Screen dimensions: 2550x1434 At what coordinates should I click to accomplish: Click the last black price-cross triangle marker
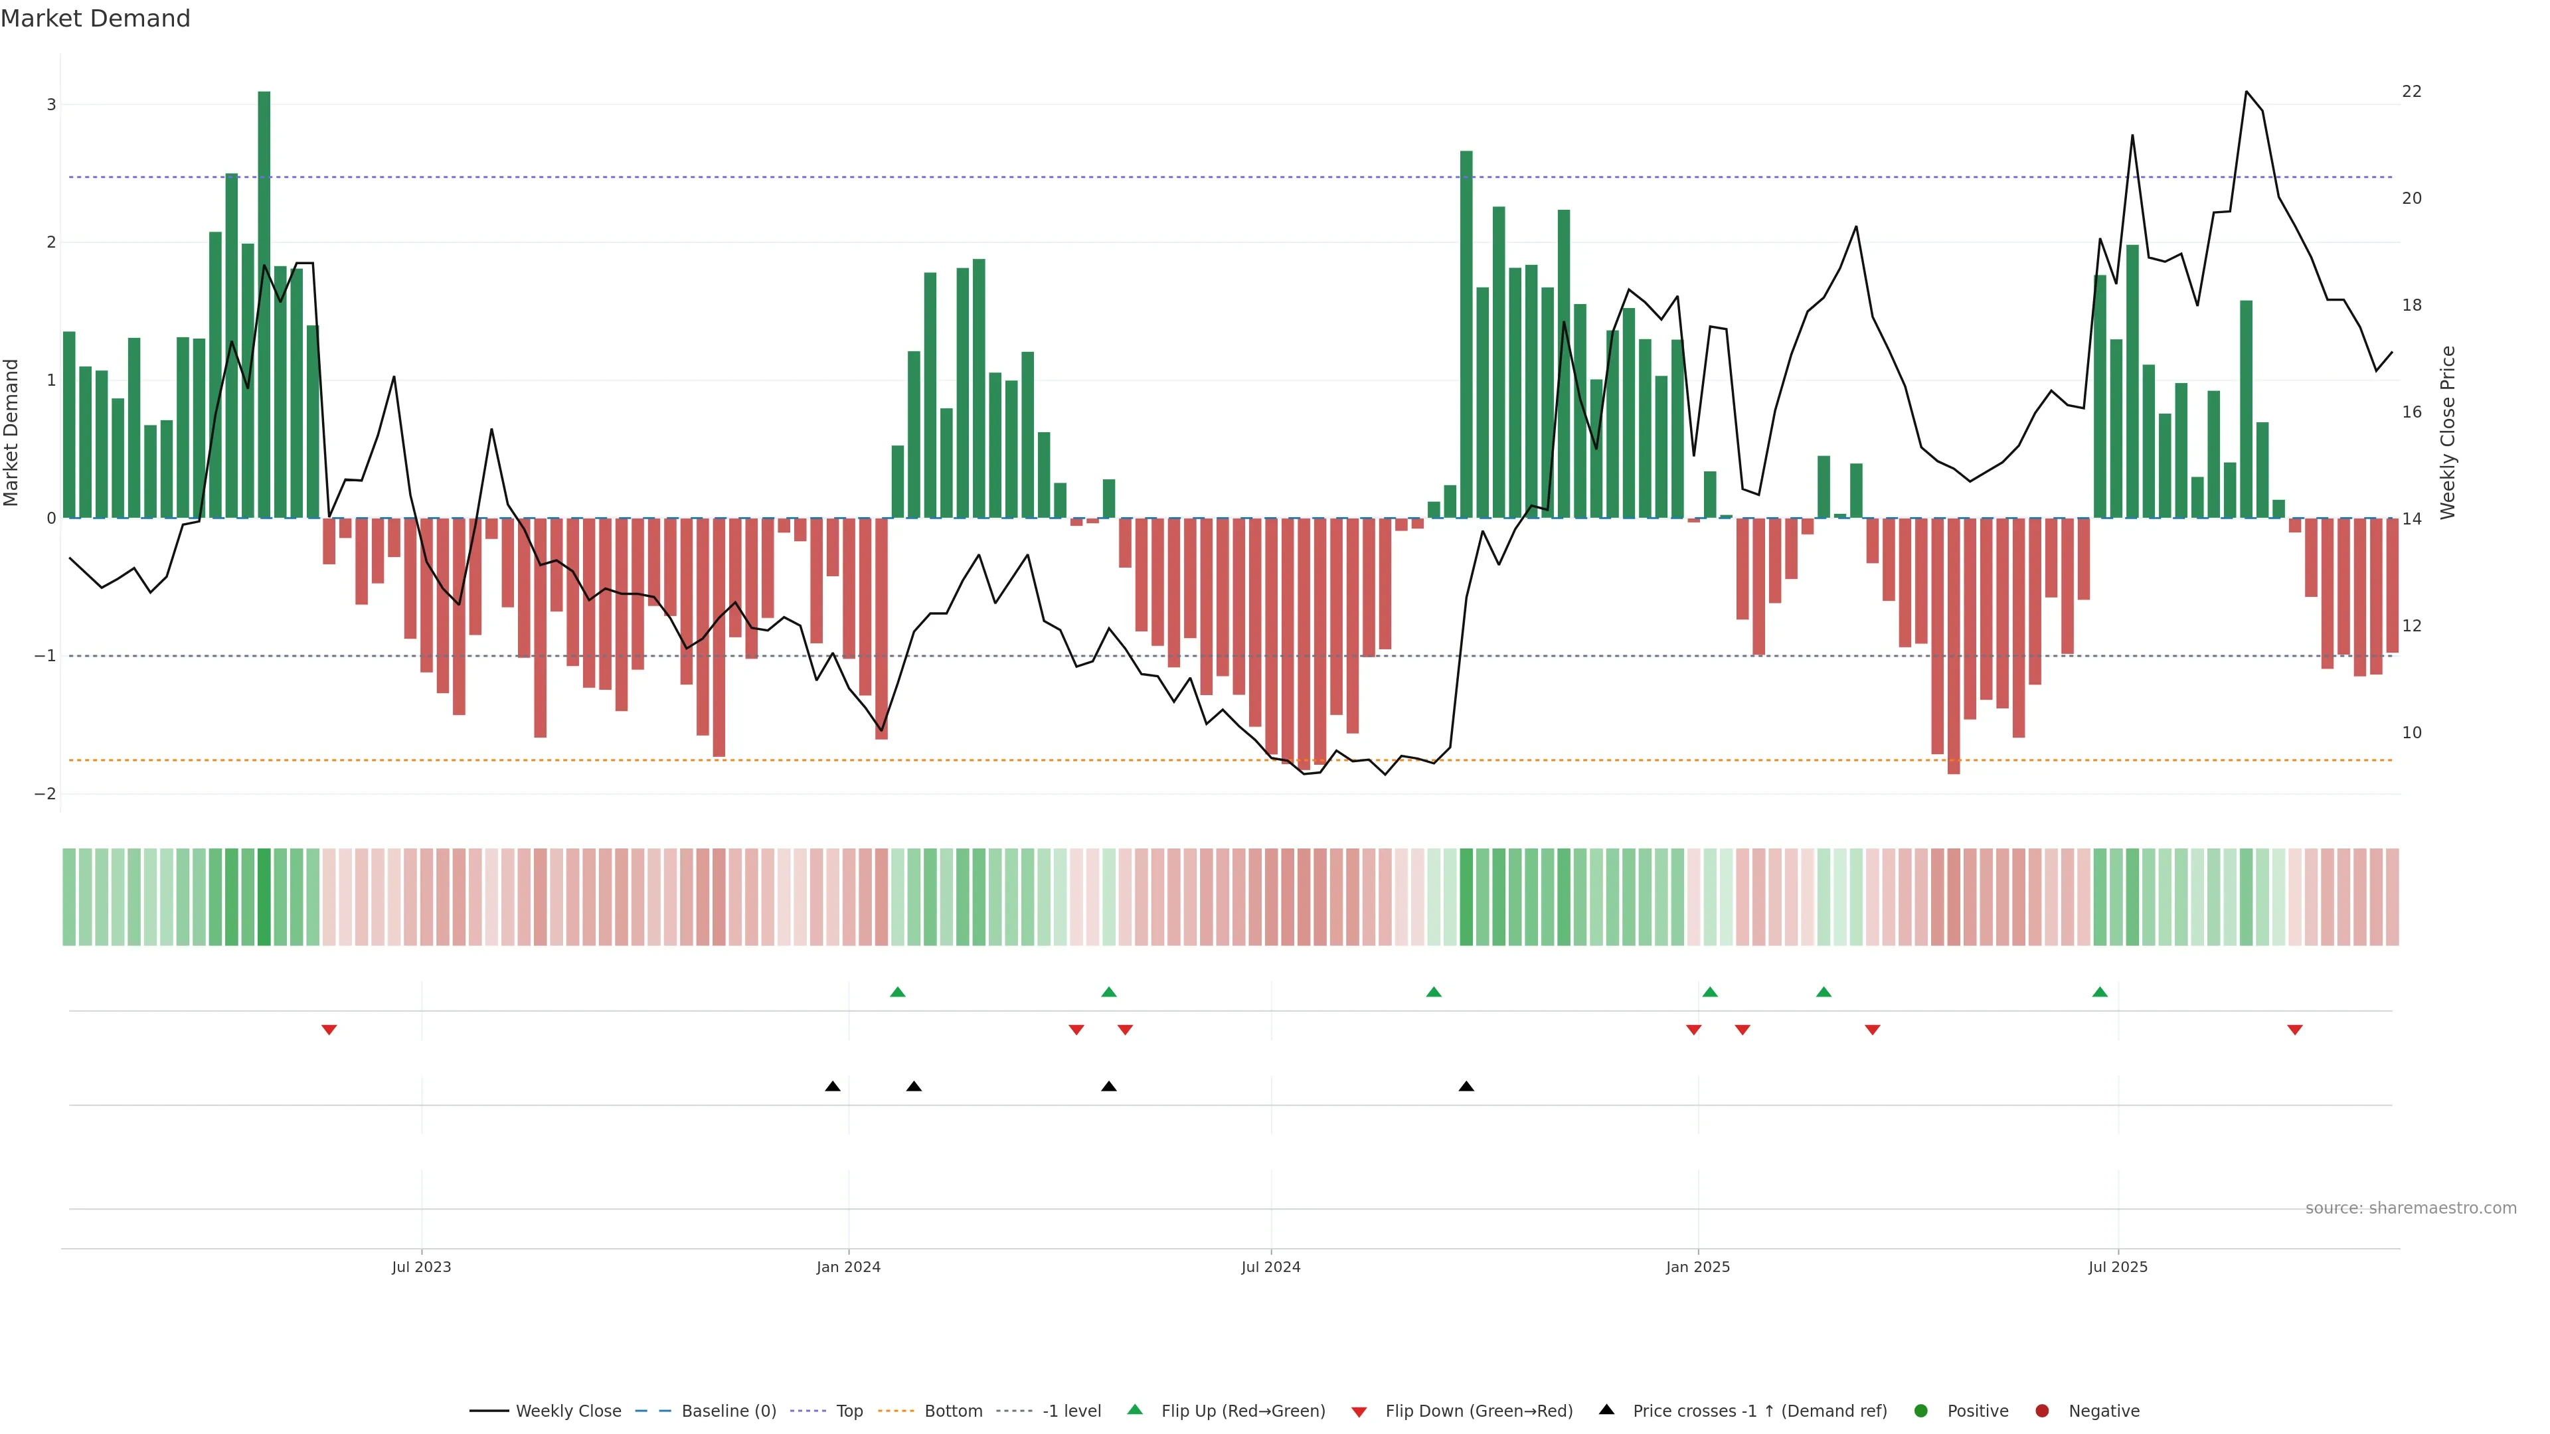coord(1466,1087)
